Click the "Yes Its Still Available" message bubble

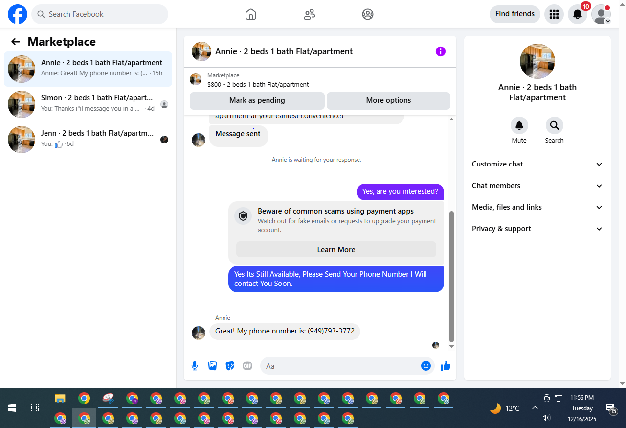click(336, 279)
